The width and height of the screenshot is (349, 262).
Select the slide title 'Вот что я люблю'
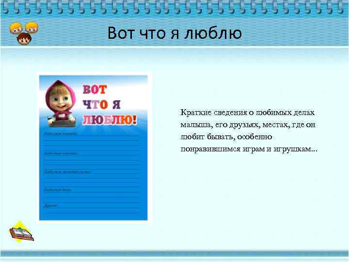174,33
